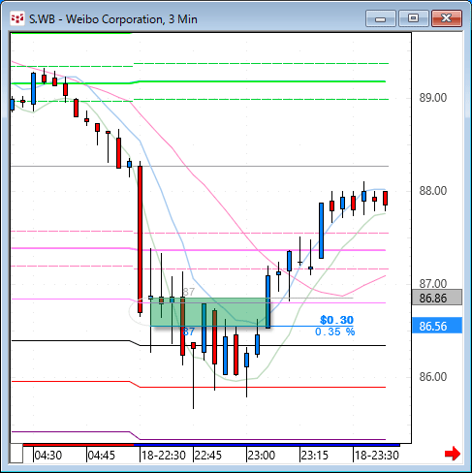Click the 23:15 time axis label
Image resolution: width=472 pixels, height=473 pixels.
point(314,456)
